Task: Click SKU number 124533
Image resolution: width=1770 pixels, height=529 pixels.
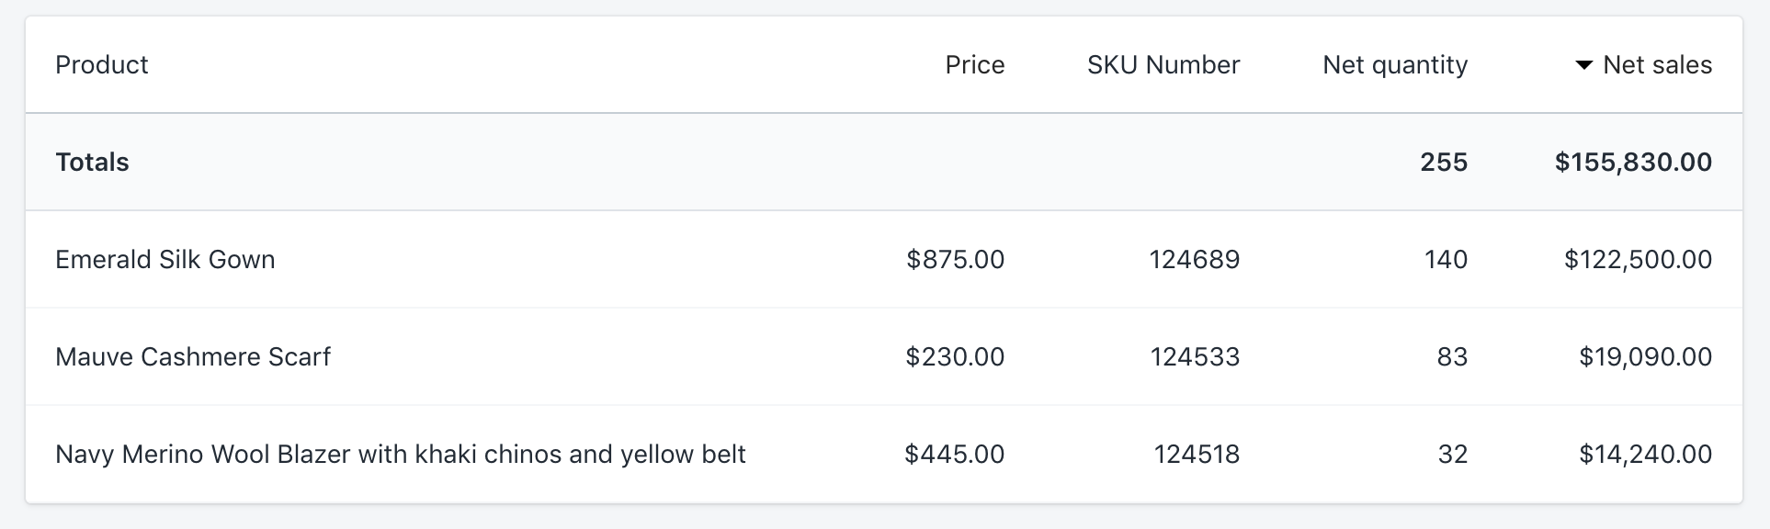Action: click(1195, 357)
